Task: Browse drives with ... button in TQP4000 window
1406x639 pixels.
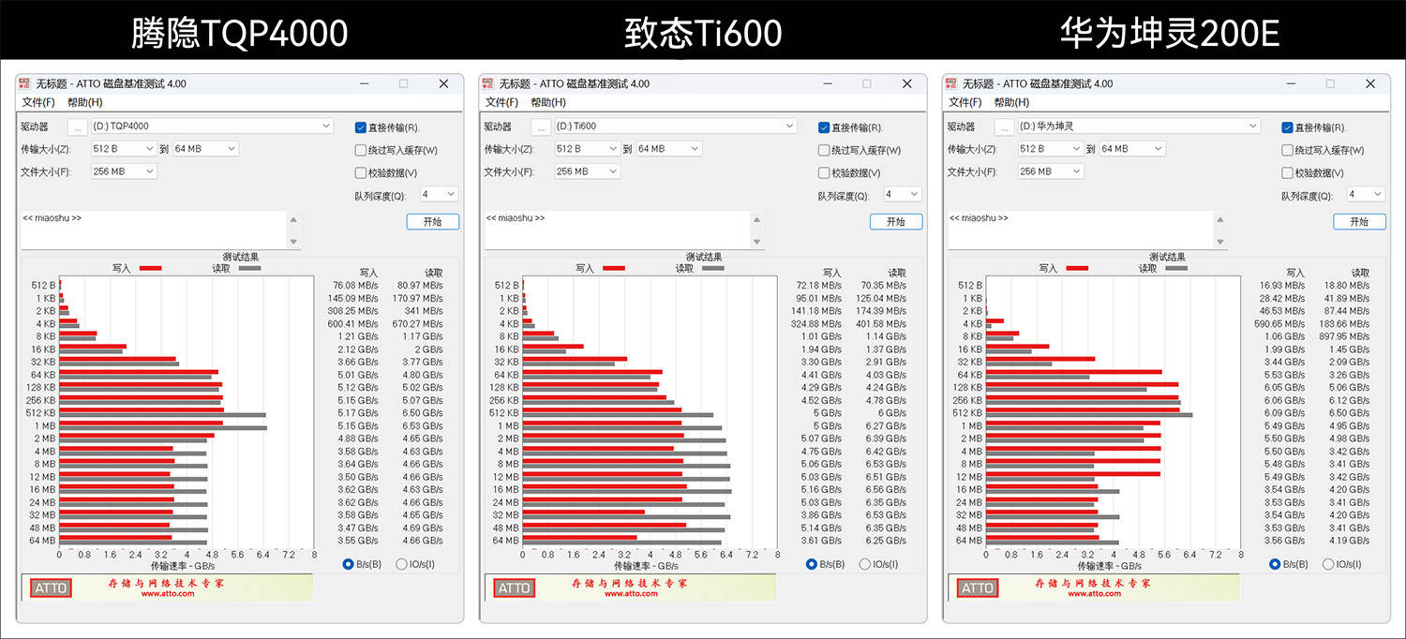Action: pos(78,126)
